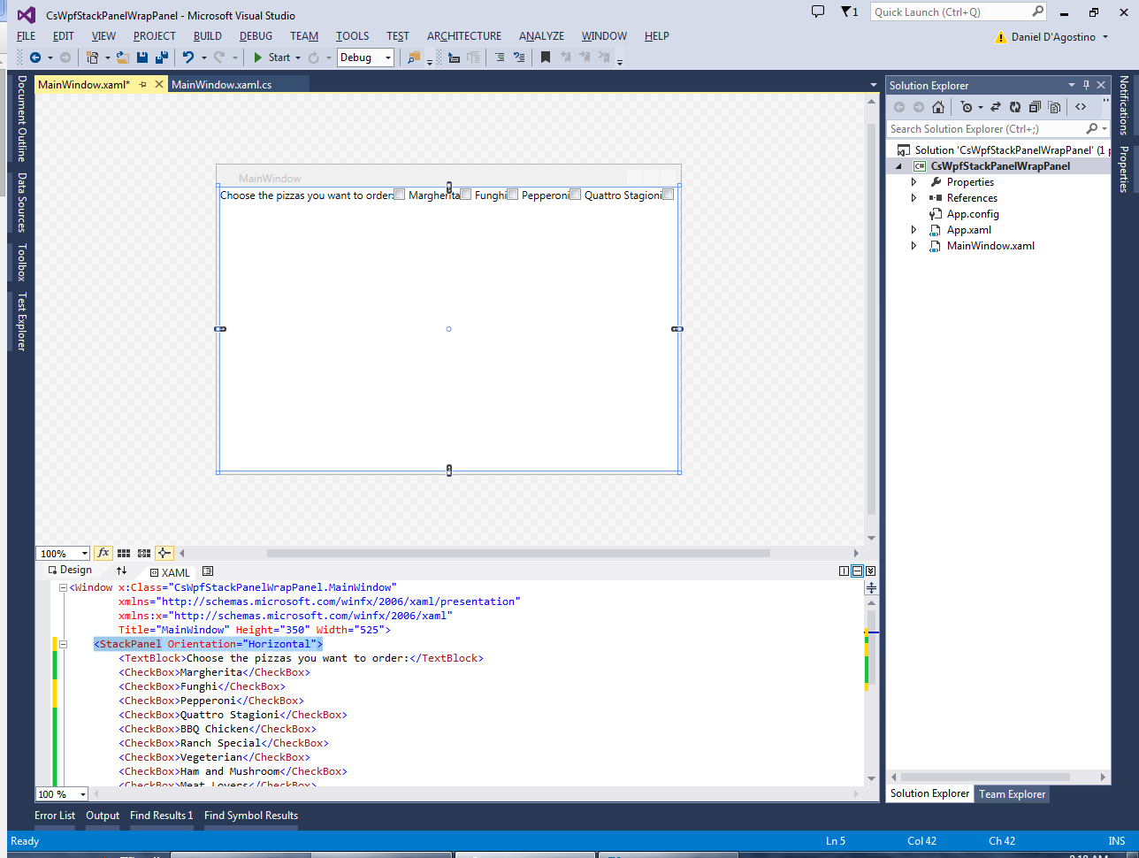The width and height of the screenshot is (1139, 858).
Task: Click the View Code icon in Solution Explorer
Action: click(1081, 107)
